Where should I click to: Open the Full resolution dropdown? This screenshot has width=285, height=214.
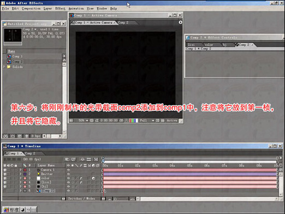tap(147, 121)
